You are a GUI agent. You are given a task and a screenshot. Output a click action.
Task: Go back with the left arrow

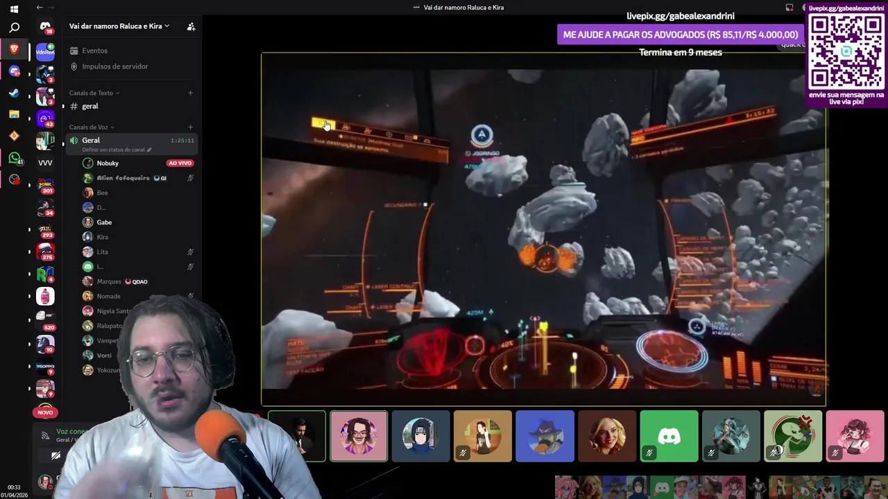tap(40, 8)
